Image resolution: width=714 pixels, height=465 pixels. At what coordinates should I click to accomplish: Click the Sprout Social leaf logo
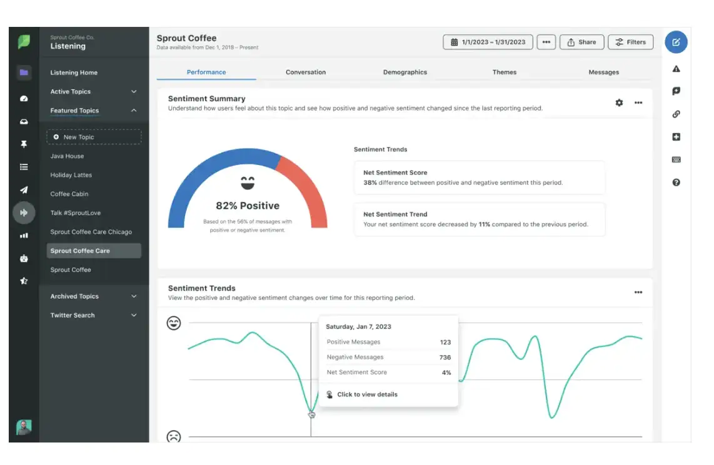(x=24, y=42)
